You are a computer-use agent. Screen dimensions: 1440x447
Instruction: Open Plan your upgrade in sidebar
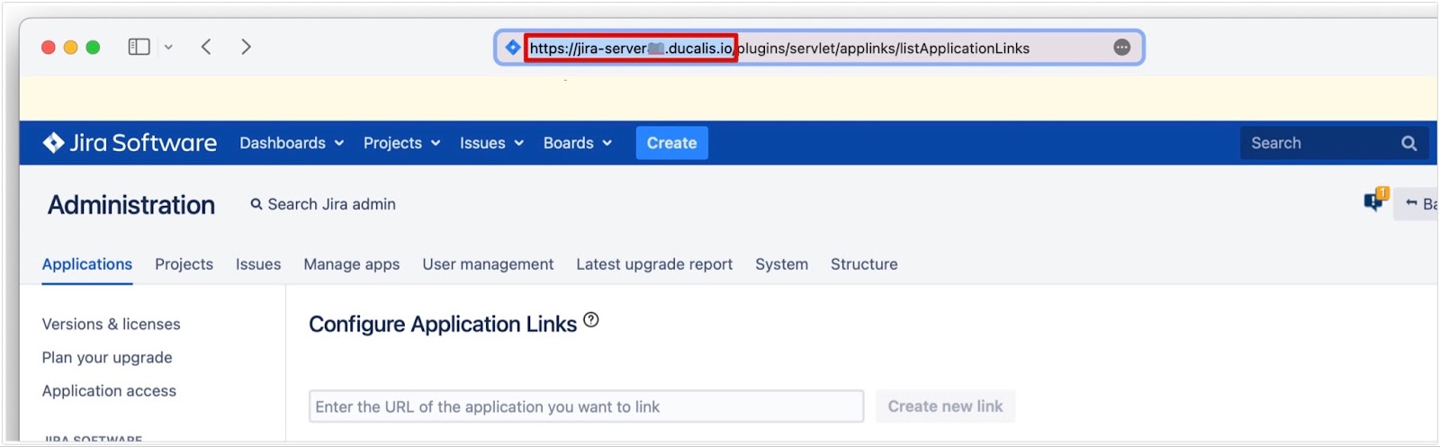click(x=107, y=357)
